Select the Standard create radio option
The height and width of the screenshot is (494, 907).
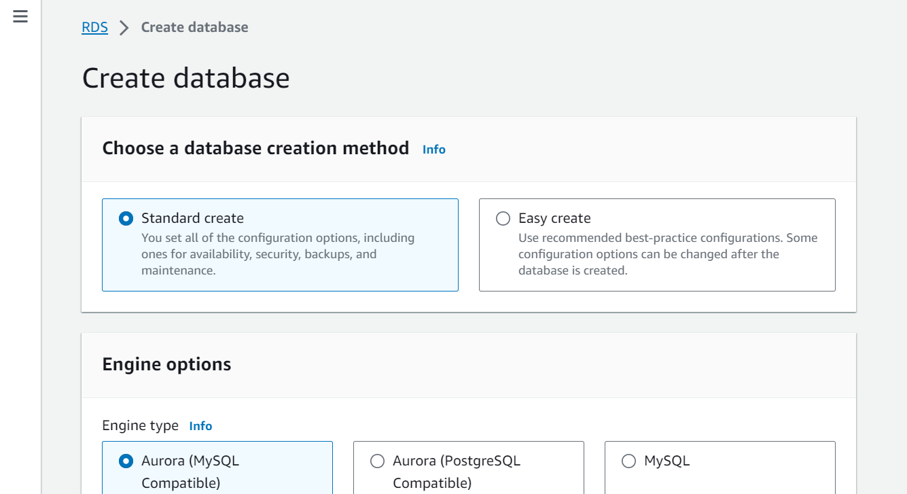[126, 218]
